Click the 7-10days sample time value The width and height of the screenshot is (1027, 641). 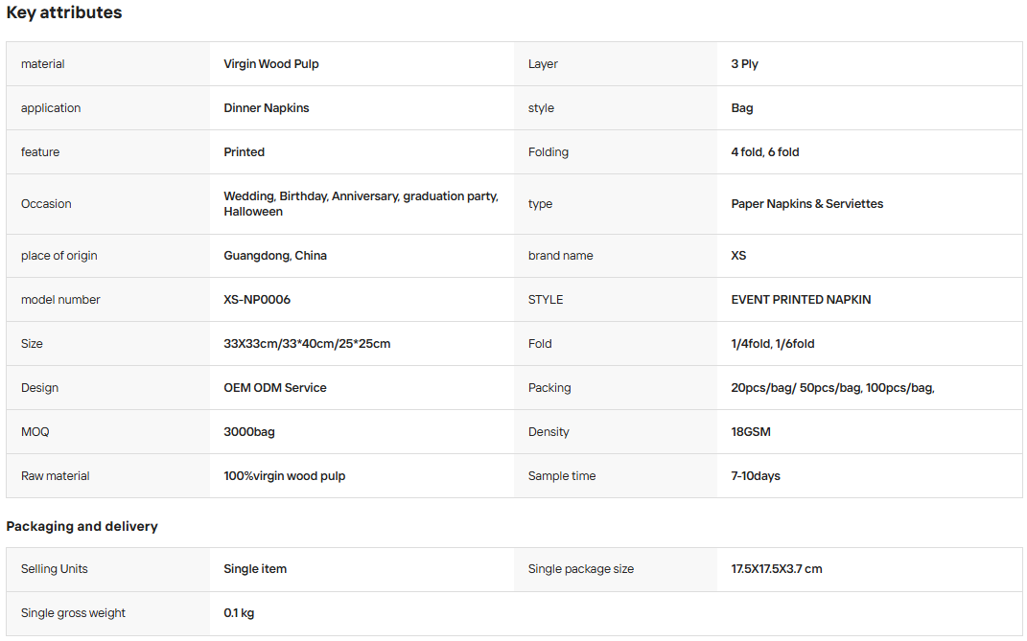(x=756, y=476)
